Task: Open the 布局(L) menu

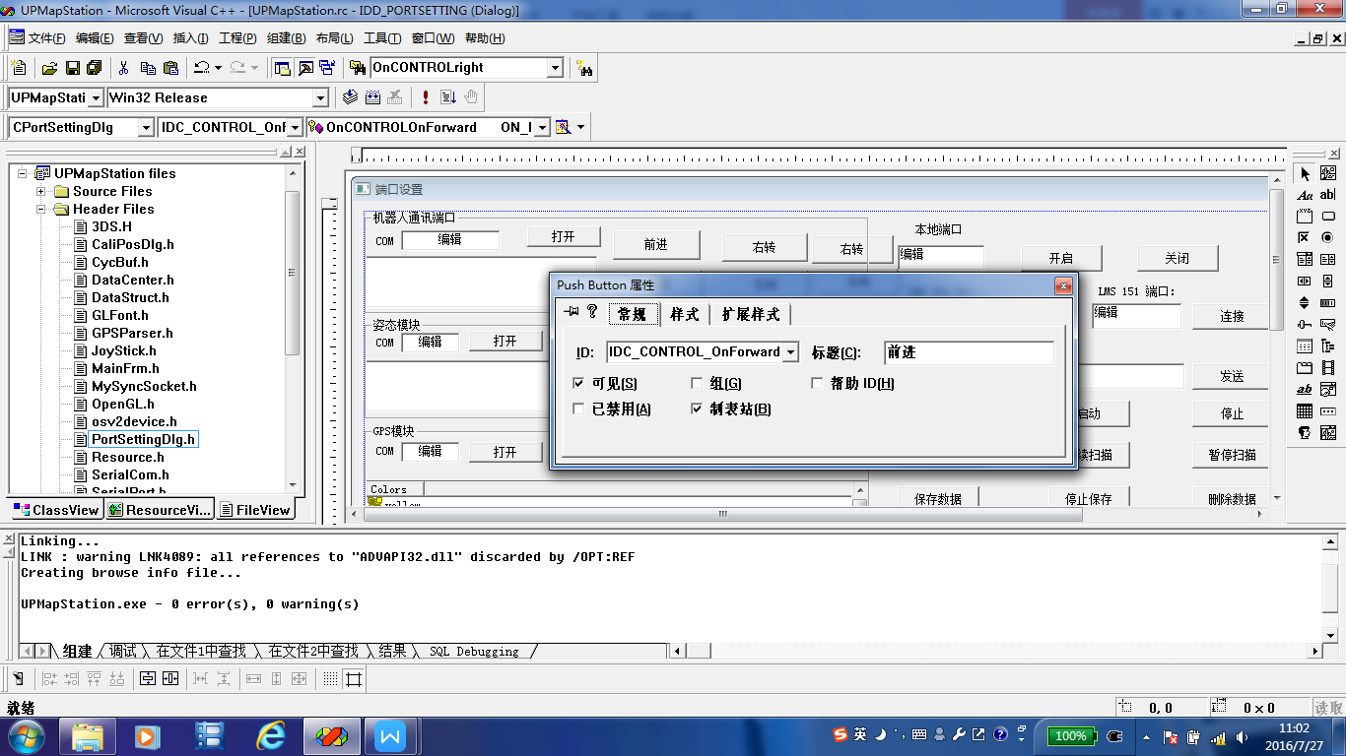Action: [334, 38]
